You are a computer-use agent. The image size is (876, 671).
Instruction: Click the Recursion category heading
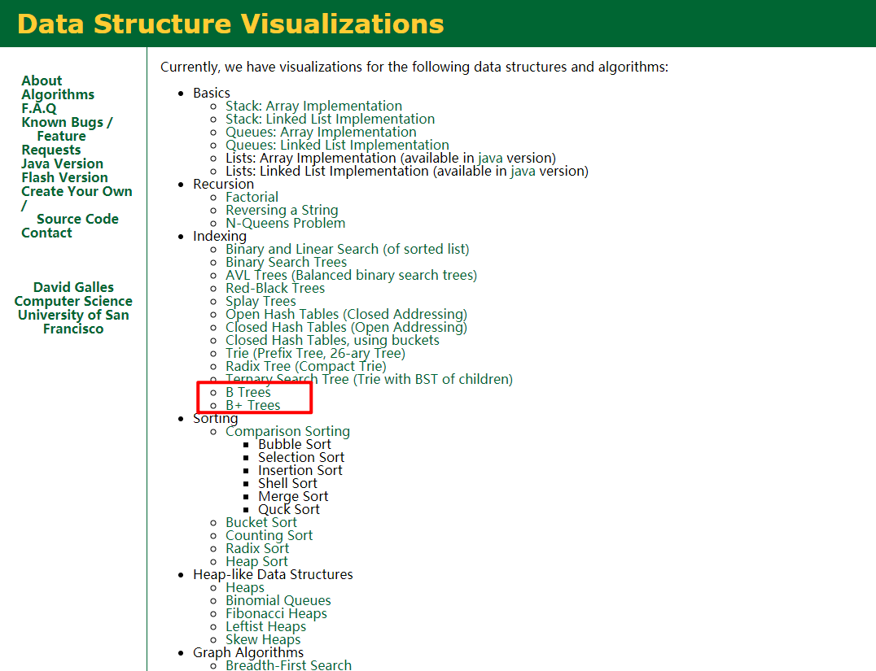tap(223, 184)
